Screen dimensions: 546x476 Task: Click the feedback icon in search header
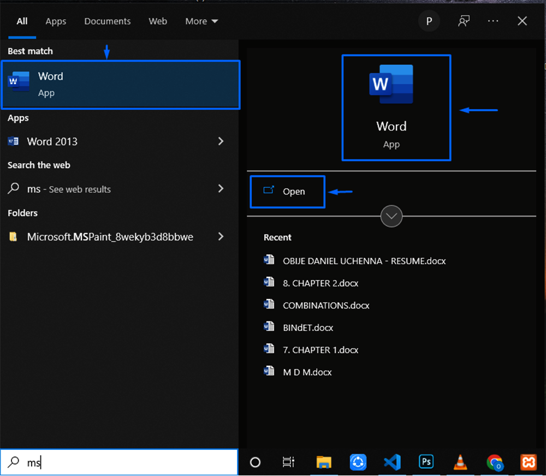coord(464,21)
